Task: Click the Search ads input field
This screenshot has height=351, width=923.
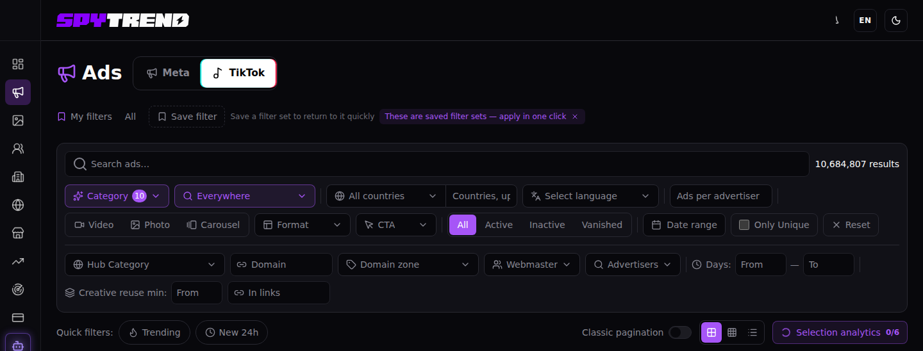Action: click(x=437, y=164)
